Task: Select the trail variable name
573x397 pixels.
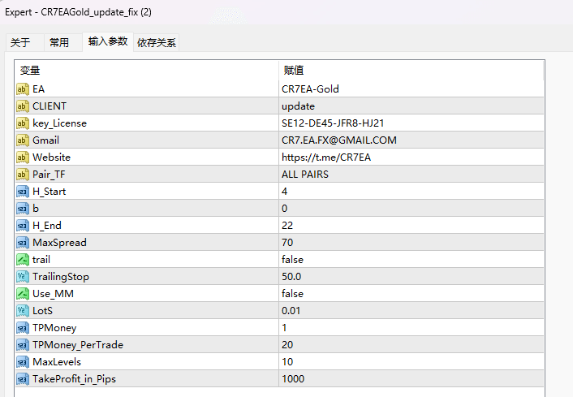Action: 41,260
